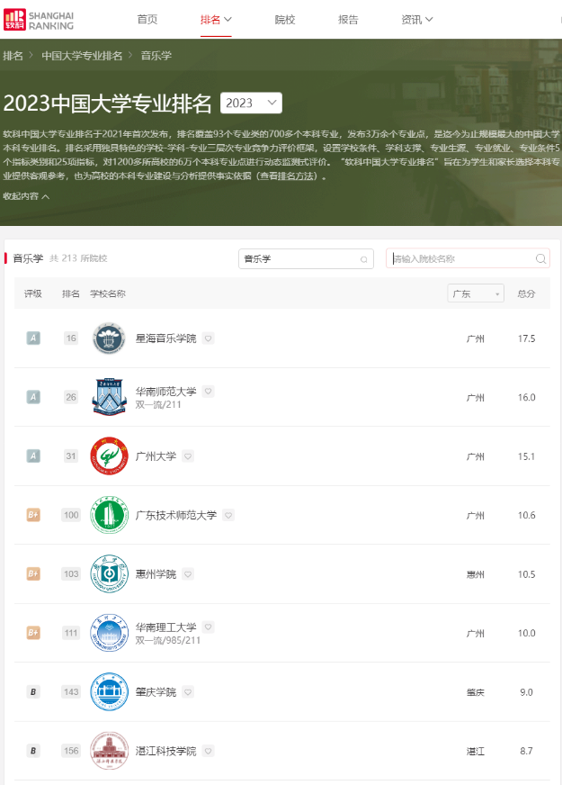This screenshot has height=785, width=562.
Task: Collapse the description with 收起内容
Action: 26,196
